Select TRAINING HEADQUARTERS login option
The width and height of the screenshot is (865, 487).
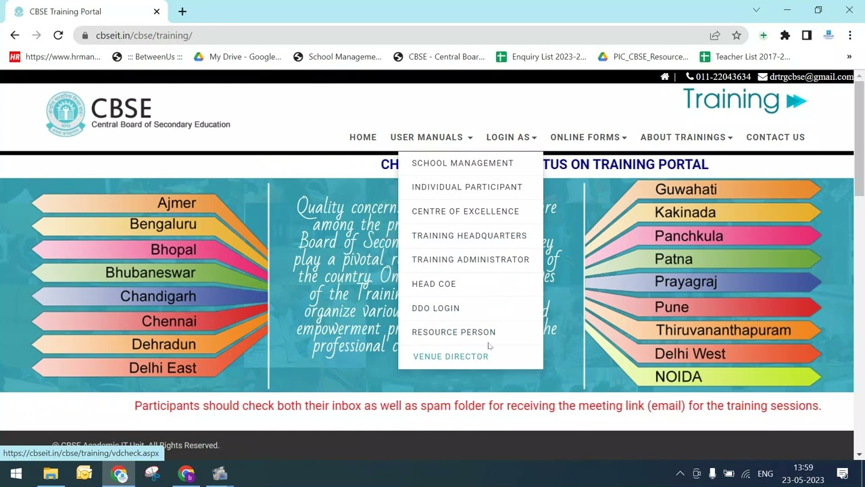tap(470, 235)
